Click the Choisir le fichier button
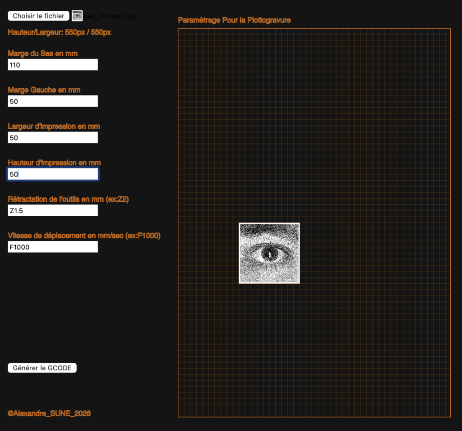Screen dimensions: 462x431 coord(38,15)
